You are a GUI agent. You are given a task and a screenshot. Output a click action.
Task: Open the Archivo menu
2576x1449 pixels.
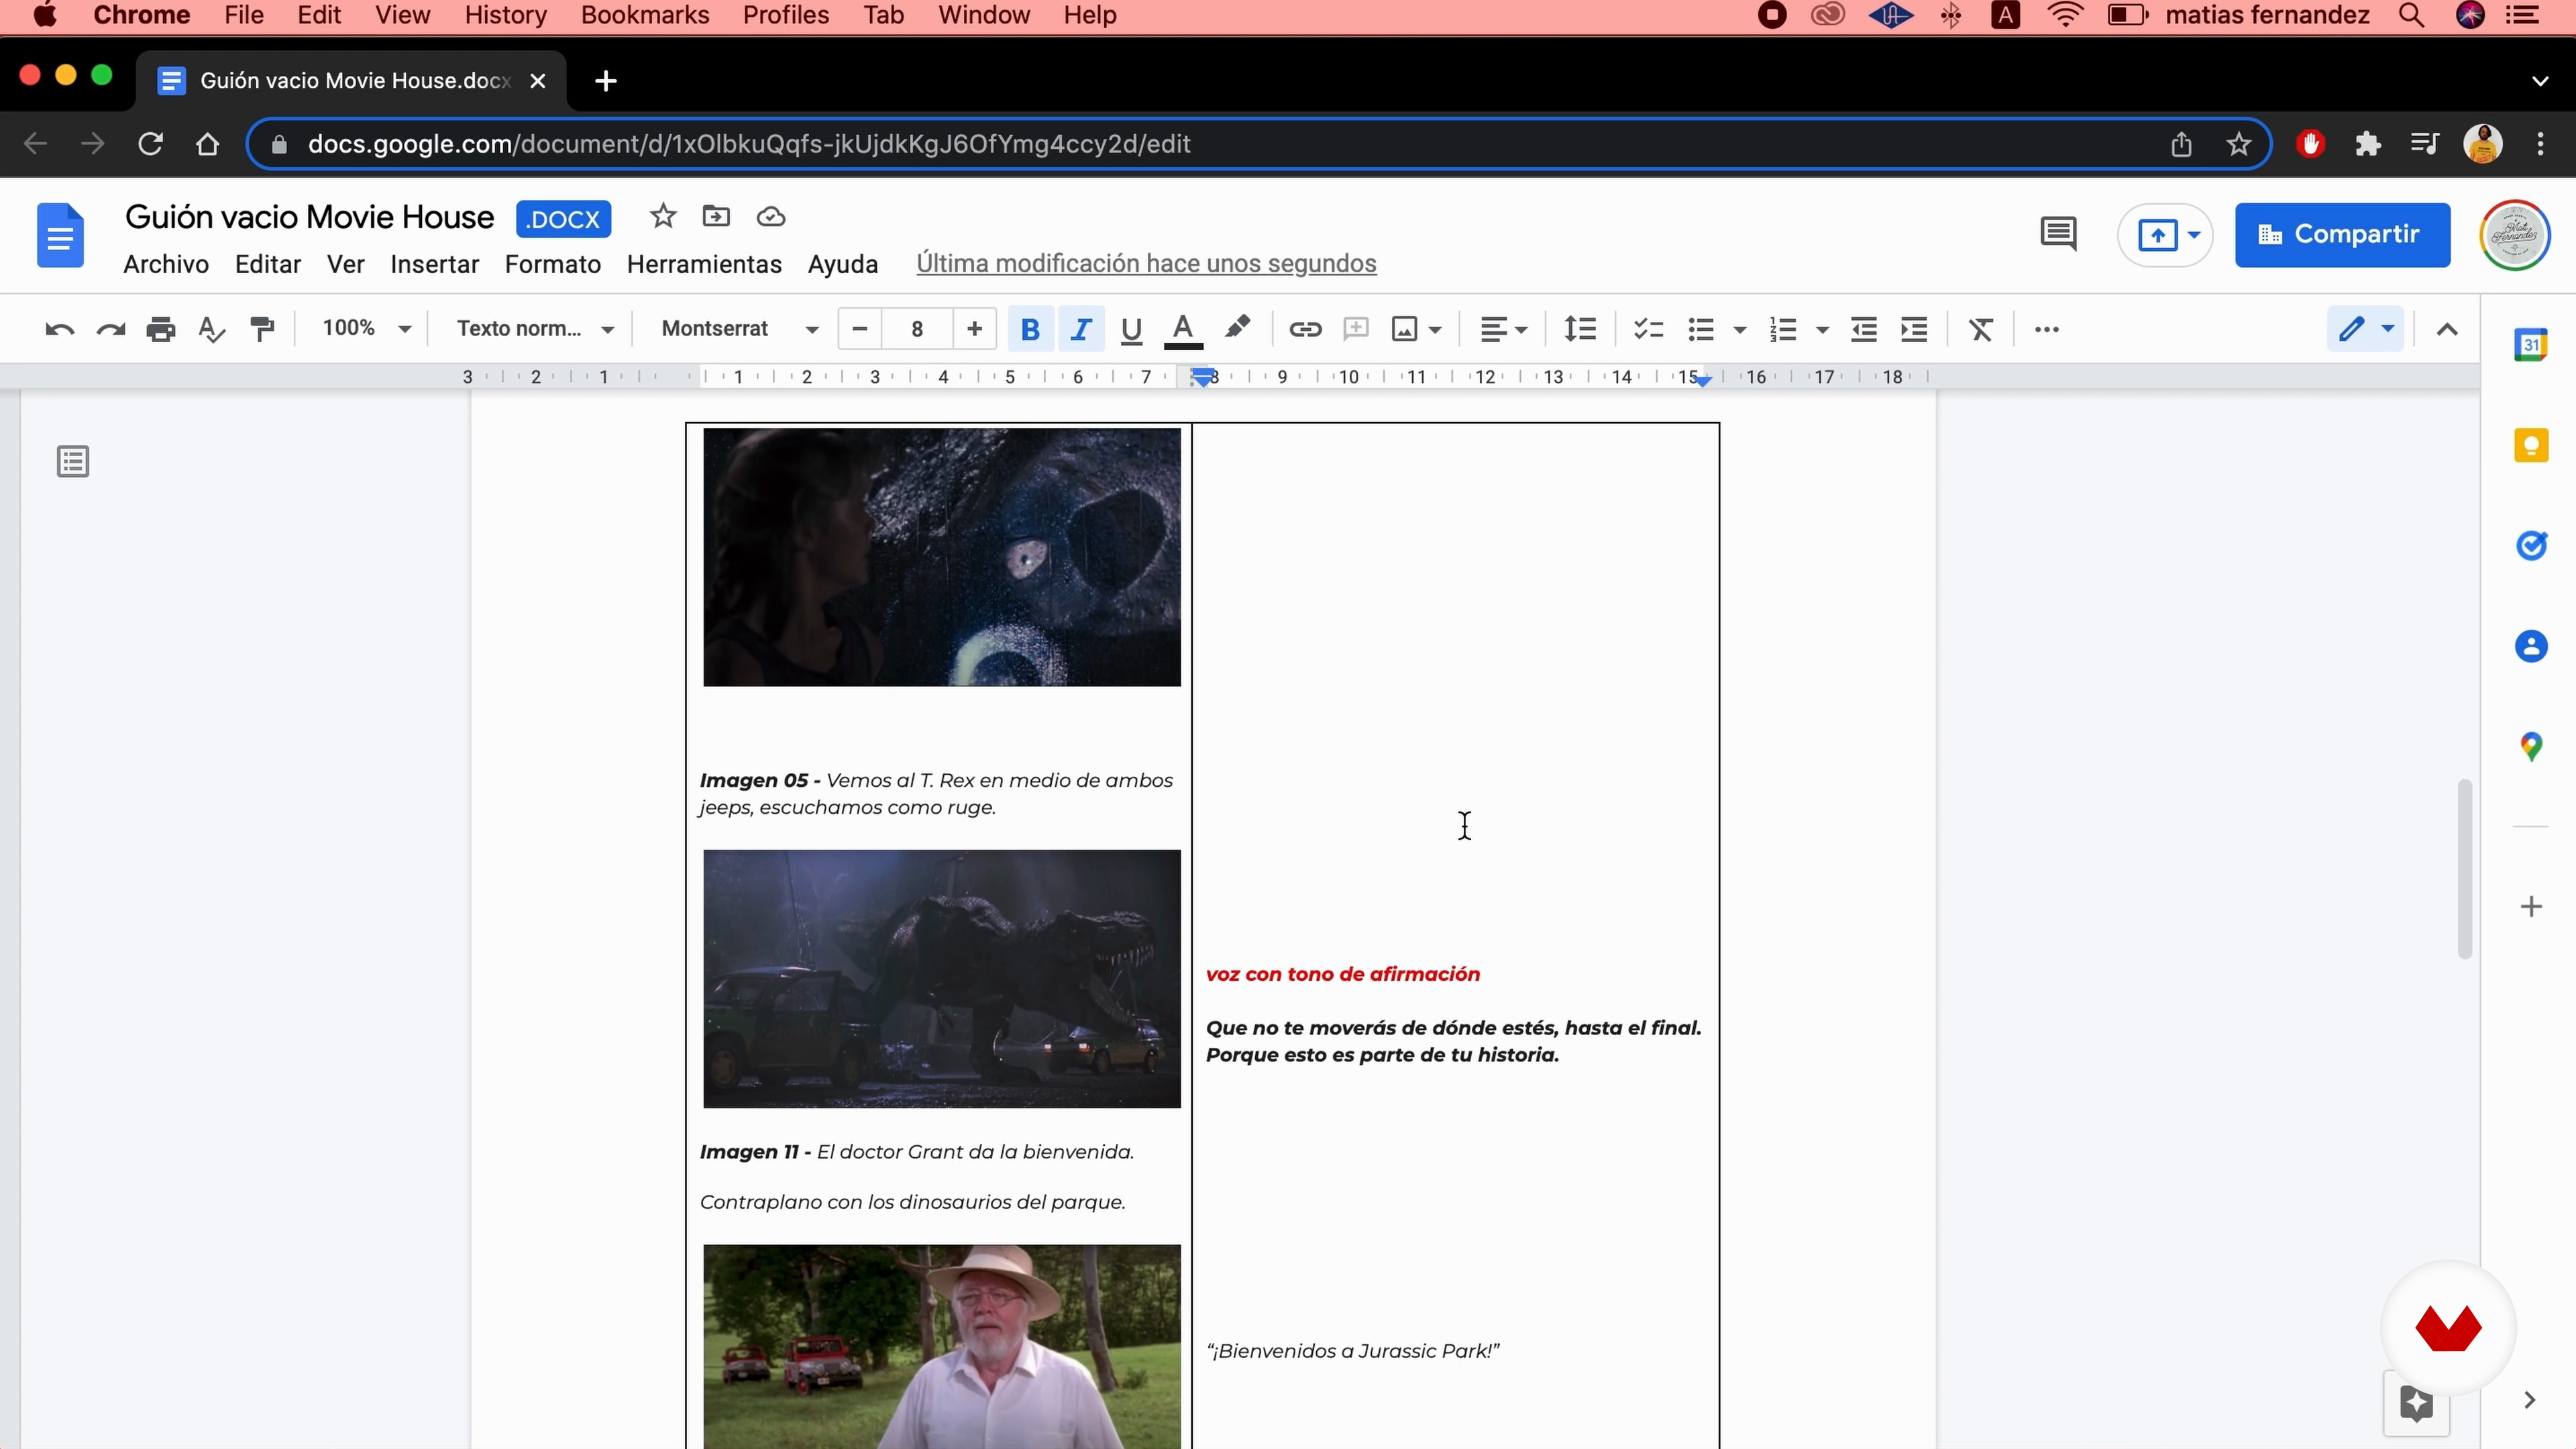(166, 264)
